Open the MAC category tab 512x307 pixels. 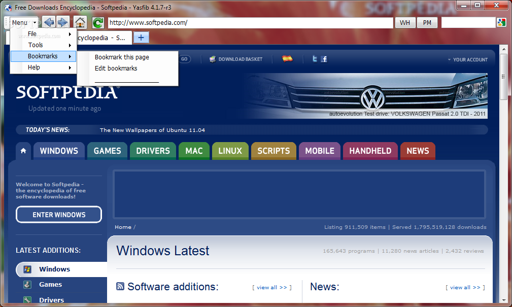pyautogui.click(x=194, y=151)
